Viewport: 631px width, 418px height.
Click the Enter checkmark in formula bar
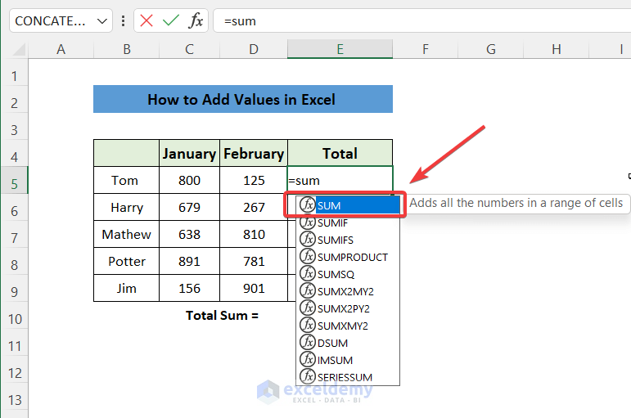pos(170,20)
